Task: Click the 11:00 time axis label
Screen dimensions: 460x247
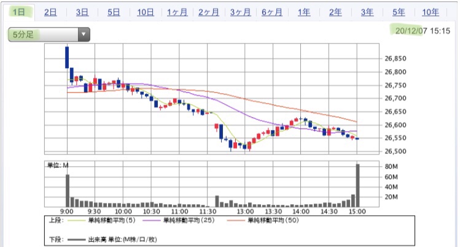Action: point(179,211)
